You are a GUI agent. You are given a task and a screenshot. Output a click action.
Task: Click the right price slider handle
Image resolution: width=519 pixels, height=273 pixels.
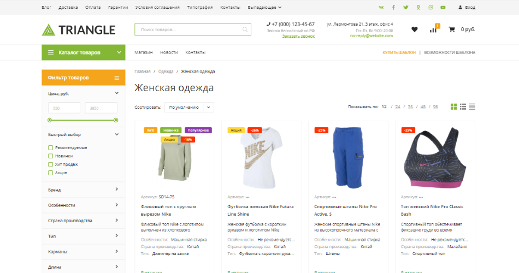click(x=115, y=120)
